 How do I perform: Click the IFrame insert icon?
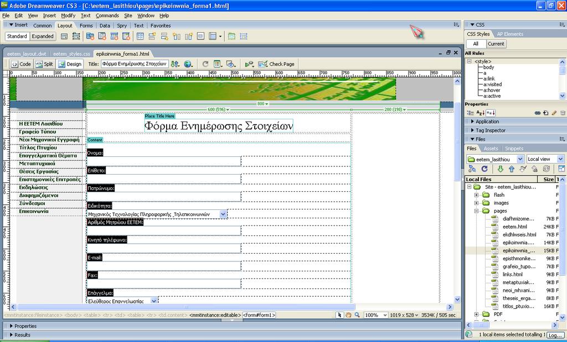tap(200, 36)
